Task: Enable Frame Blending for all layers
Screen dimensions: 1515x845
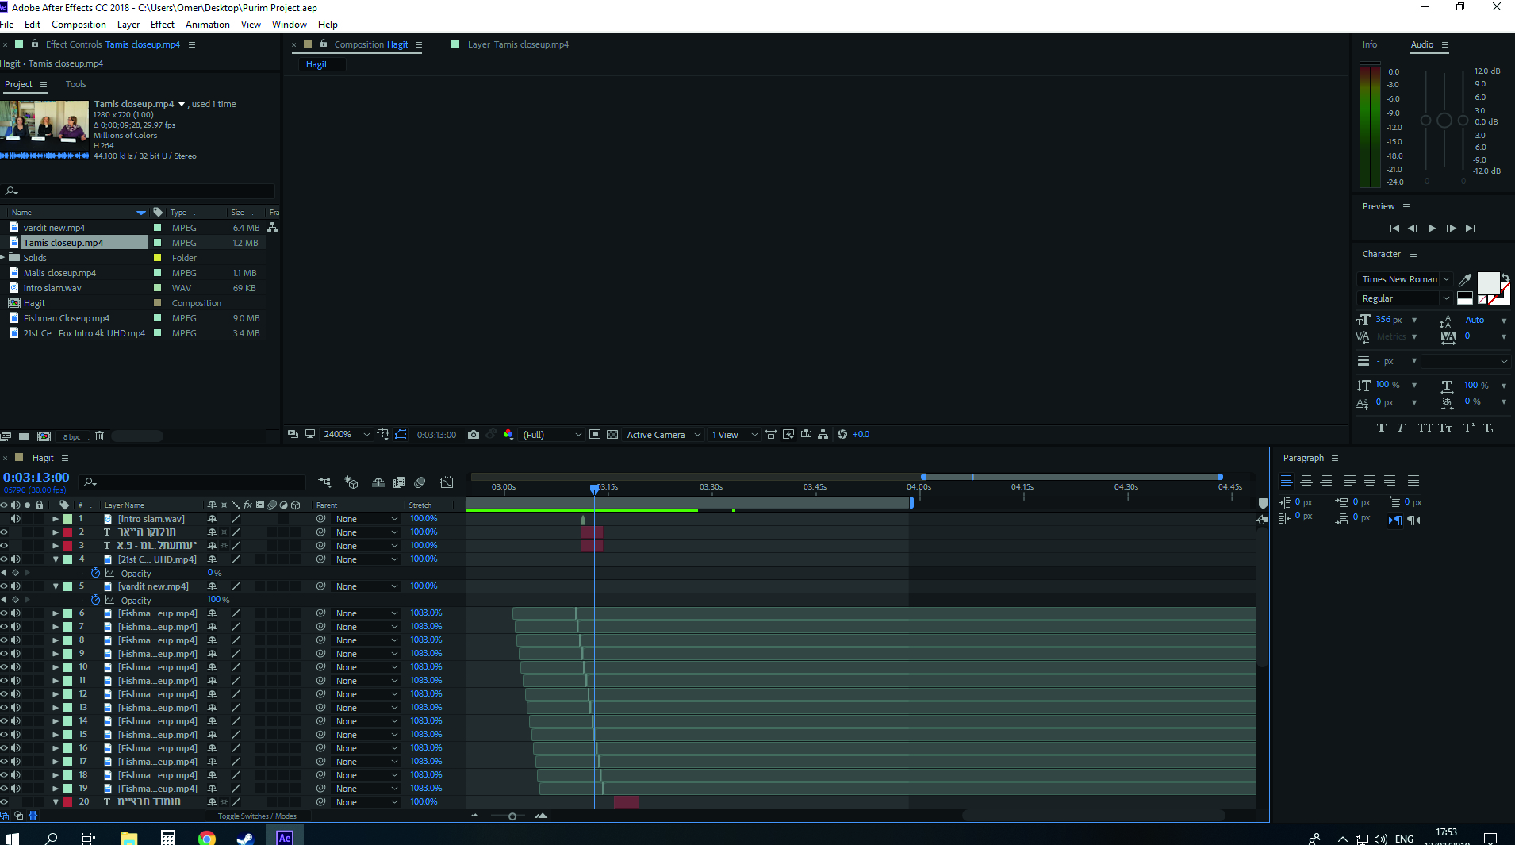Action: click(x=399, y=482)
